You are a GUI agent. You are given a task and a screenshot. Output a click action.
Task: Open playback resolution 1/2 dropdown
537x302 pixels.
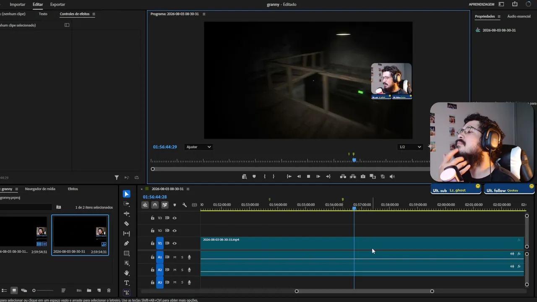[x=410, y=147]
